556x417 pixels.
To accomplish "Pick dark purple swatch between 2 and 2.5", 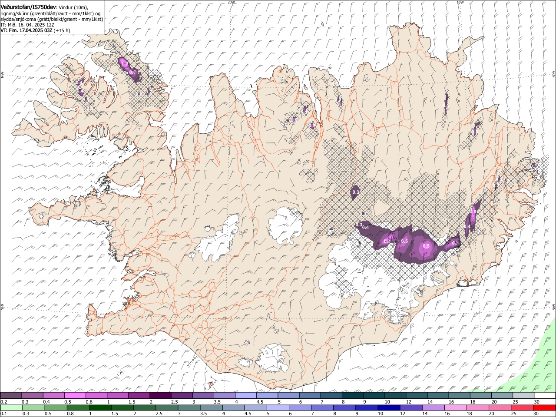I will (160, 396).
